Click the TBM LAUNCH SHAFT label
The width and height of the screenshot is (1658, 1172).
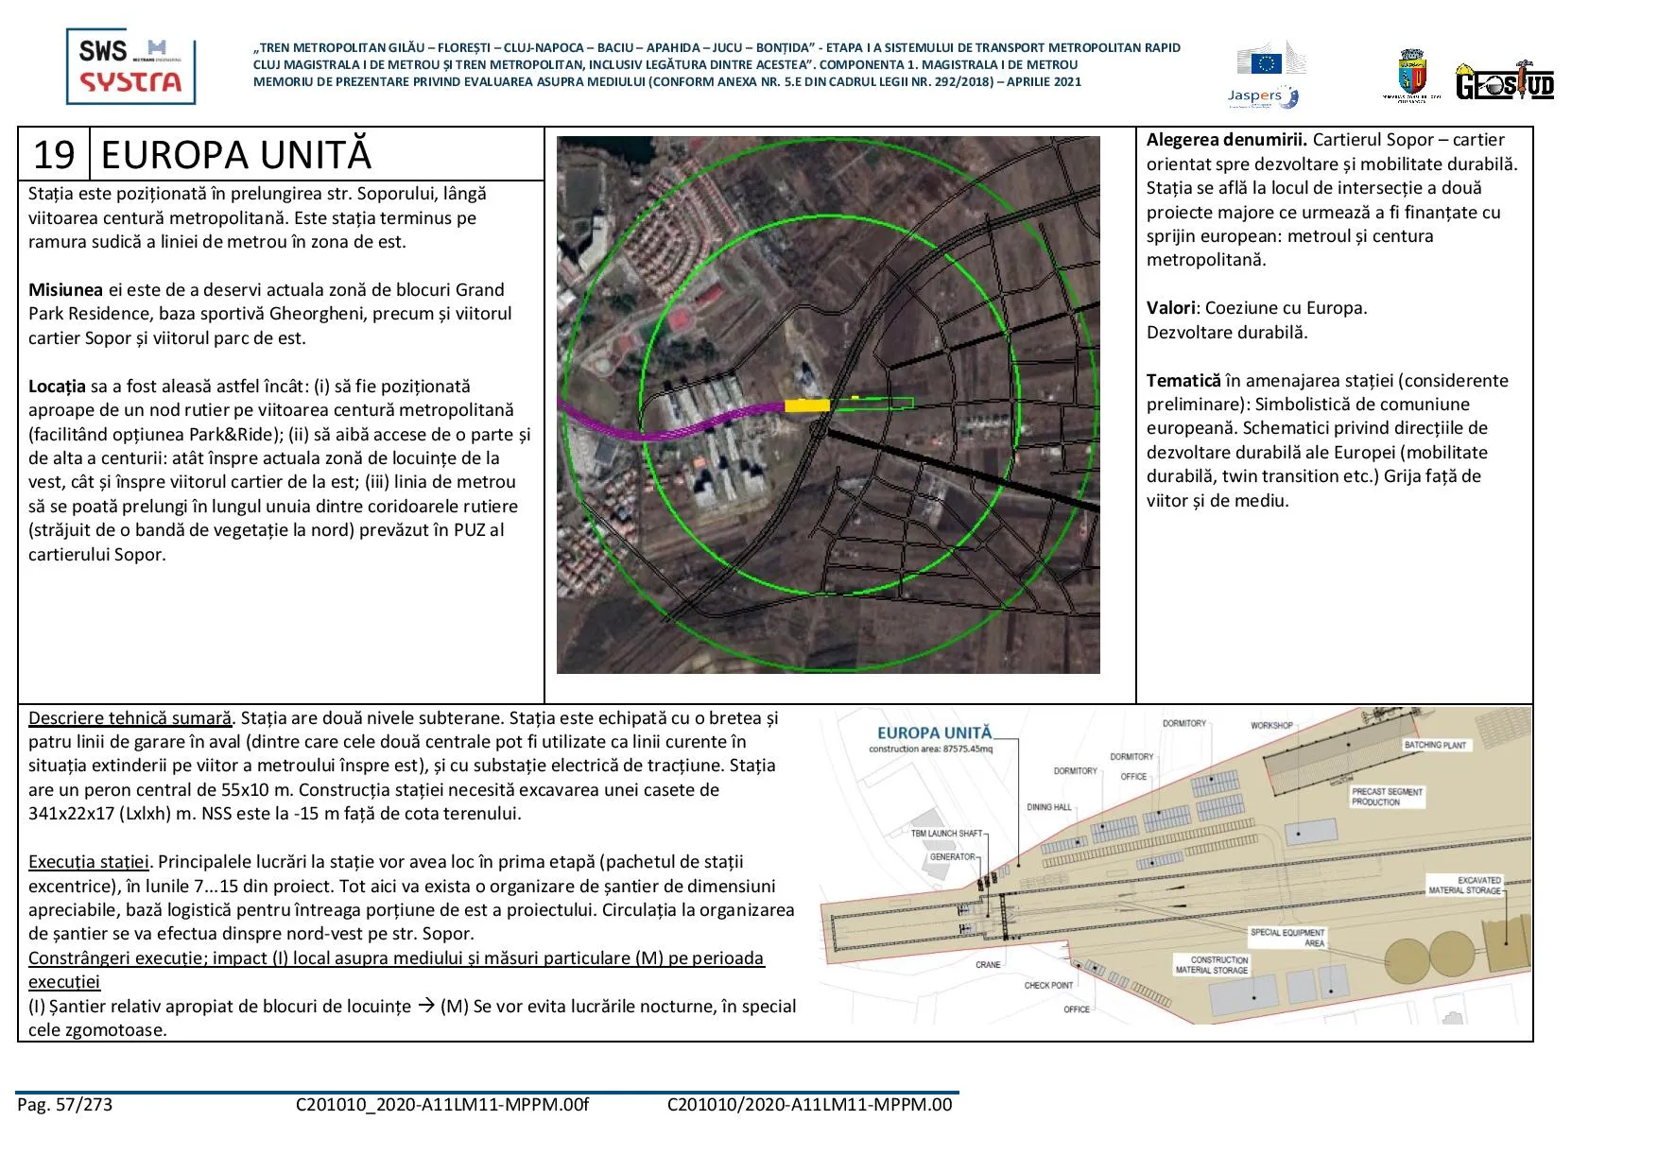[x=945, y=834]
